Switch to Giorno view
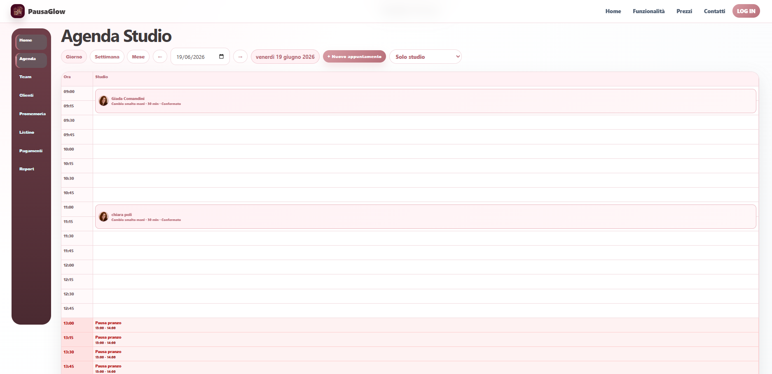This screenshot has height=374, width=772. coord(74,57)
